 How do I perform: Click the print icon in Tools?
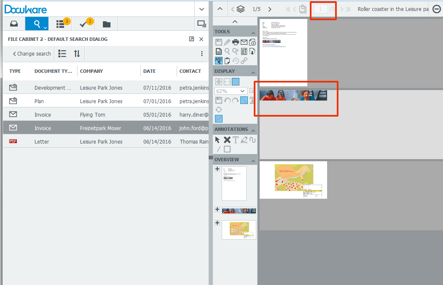[x=235, y=42]
